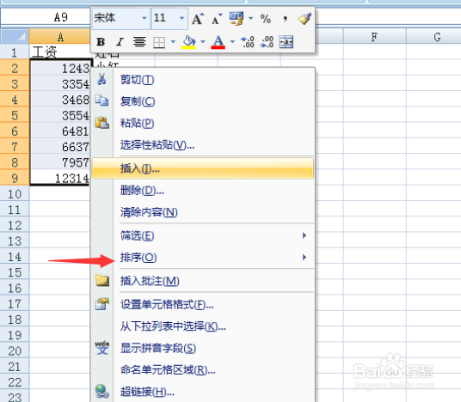
Task: Choose 清除内容(N) menu entry
Action: (203, 212)
